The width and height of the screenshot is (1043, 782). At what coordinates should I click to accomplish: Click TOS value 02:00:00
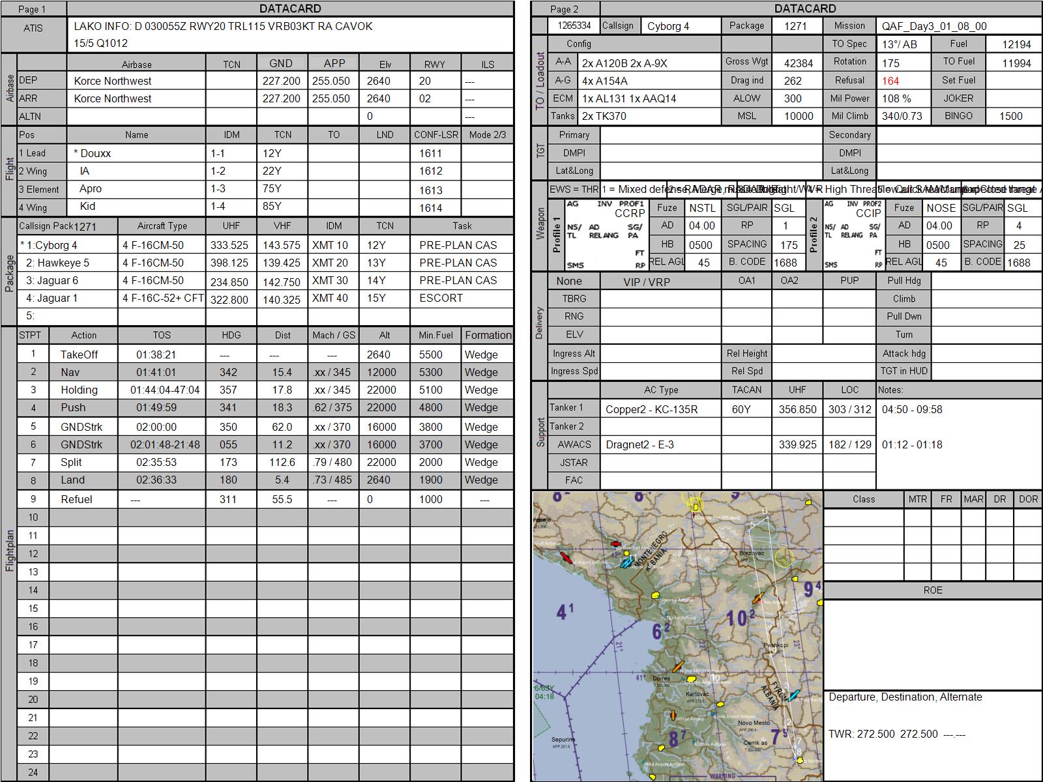point(156,427)
